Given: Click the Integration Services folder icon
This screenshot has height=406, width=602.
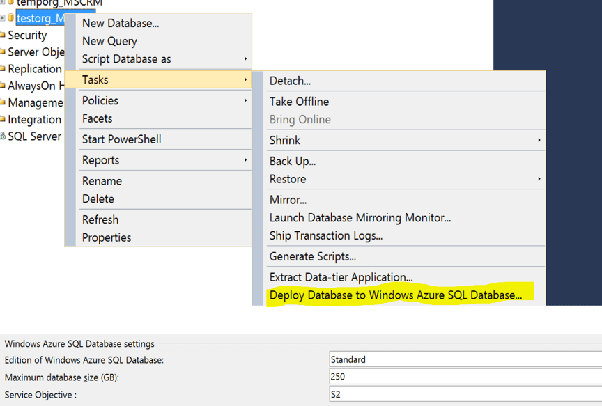Looking at the screenshot, I should (4, 119).
